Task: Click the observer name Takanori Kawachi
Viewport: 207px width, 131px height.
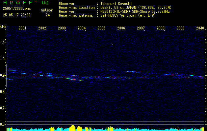Action: pos(116,4)
